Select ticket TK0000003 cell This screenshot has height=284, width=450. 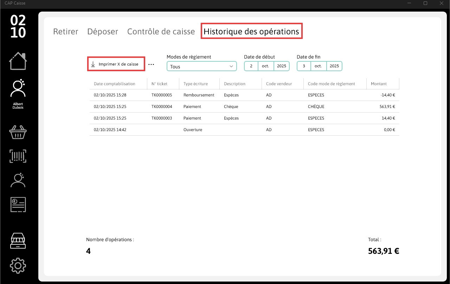point(162,118)
